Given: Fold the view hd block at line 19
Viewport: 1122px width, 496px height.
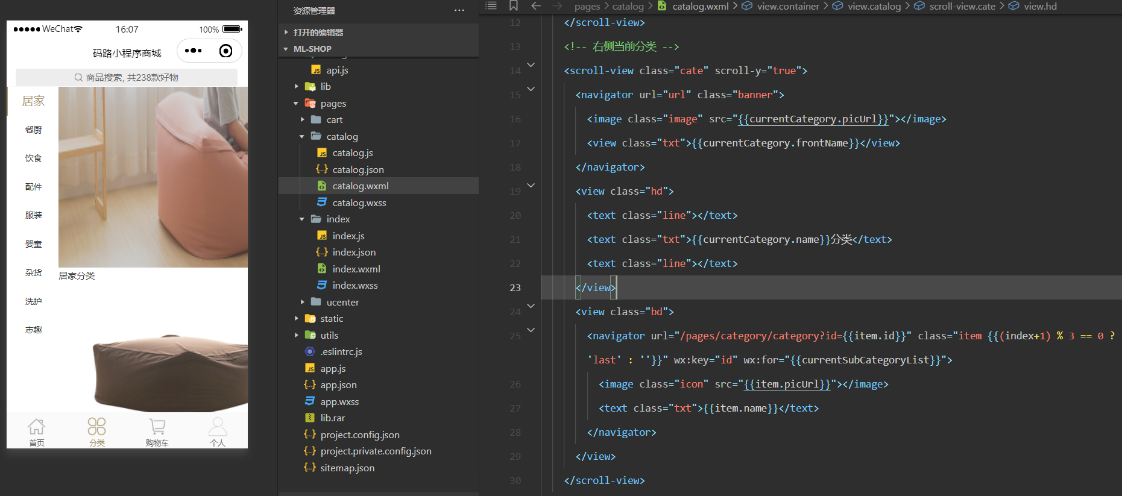Looking at the screenshot, I should (x=531, y=185).
